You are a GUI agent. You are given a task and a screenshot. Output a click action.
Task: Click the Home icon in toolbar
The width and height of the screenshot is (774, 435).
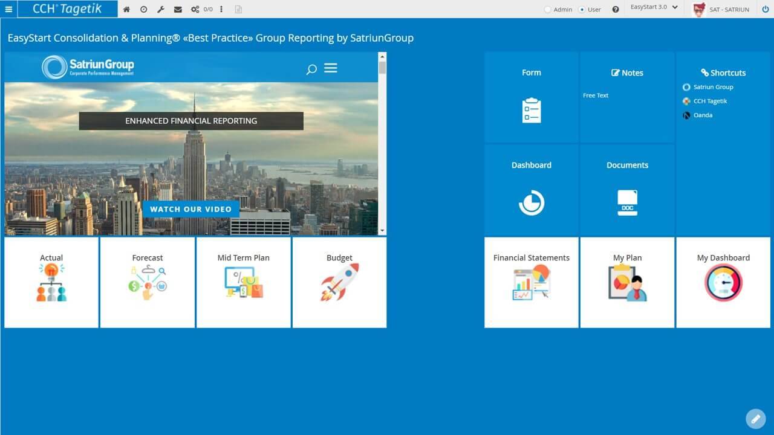click(x=126, y=10)
